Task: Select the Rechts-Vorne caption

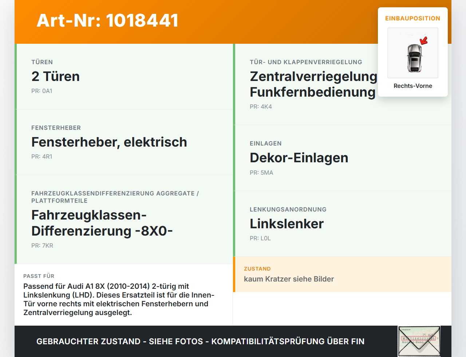Action: coord(413,86)
